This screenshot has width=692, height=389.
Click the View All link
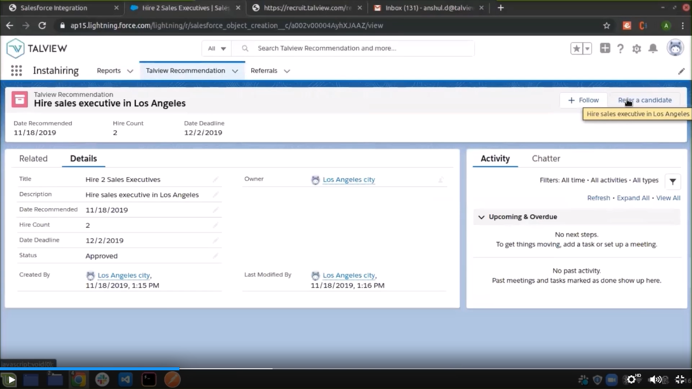[x=668, y=198]
